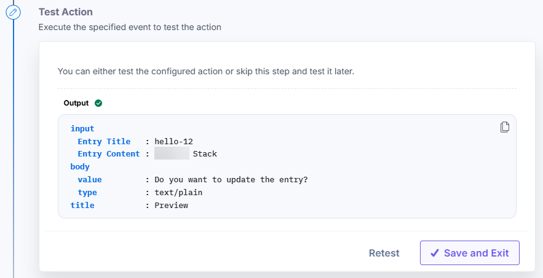Click the 'type' key under body
543x278 pixels.
(x=87, y=193)
